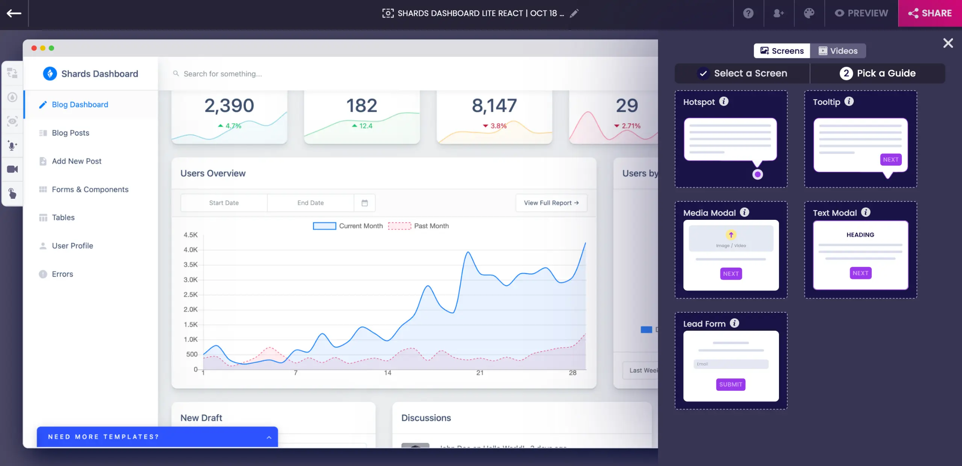Click the Discussions heading
962x466 pixels.
click(x=426, y=418)
